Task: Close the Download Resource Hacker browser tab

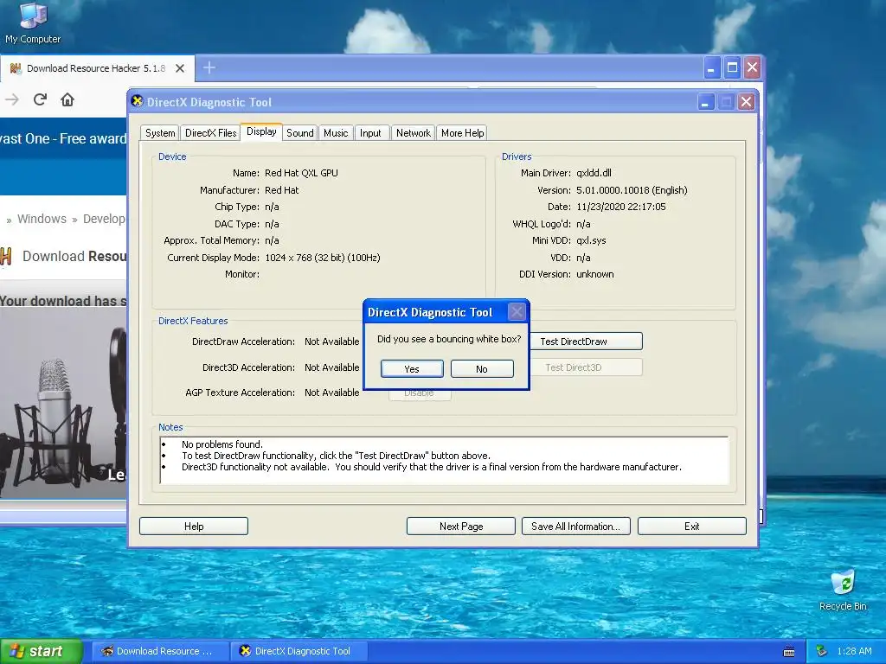Action: point(180,68)
